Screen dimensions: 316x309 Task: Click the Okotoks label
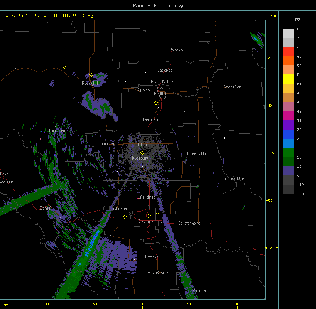[x=151, y=257]
